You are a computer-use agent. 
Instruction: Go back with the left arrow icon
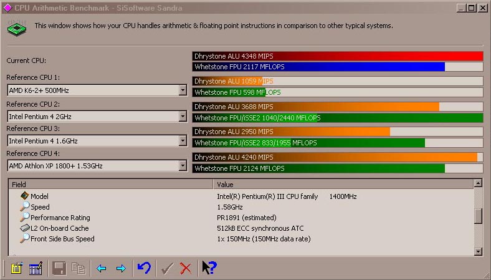pyautogui.click(x=102, y=268)
